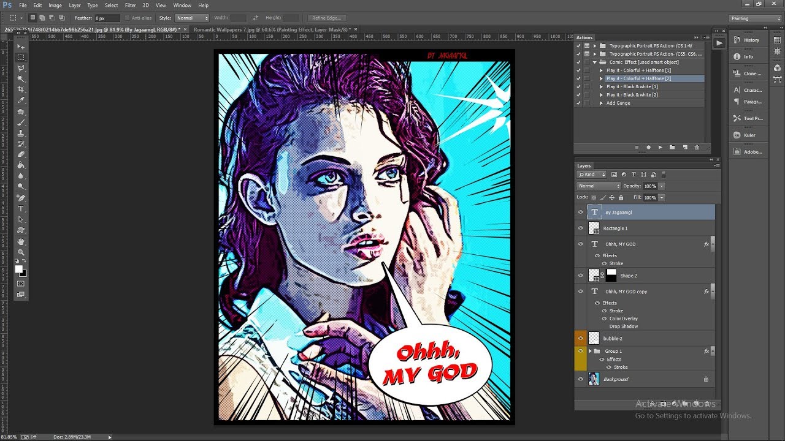Select the Quick Selection tool
This screenshot has width=785, height=441.
coord(21,79)
